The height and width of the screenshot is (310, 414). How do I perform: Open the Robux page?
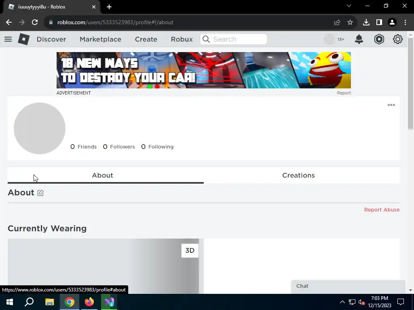coord(182,39)
